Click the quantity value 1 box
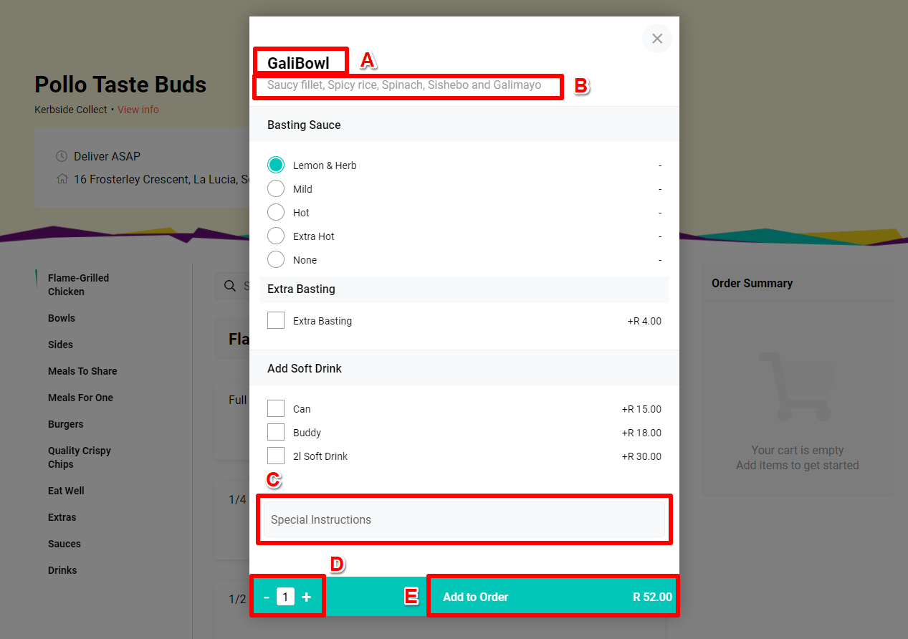908x639 pixels. (x=285, y=597)
